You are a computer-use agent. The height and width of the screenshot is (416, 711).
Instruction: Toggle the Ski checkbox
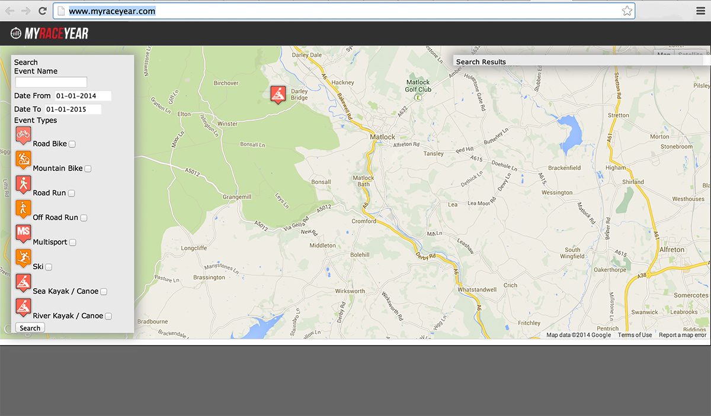(49, 267)
